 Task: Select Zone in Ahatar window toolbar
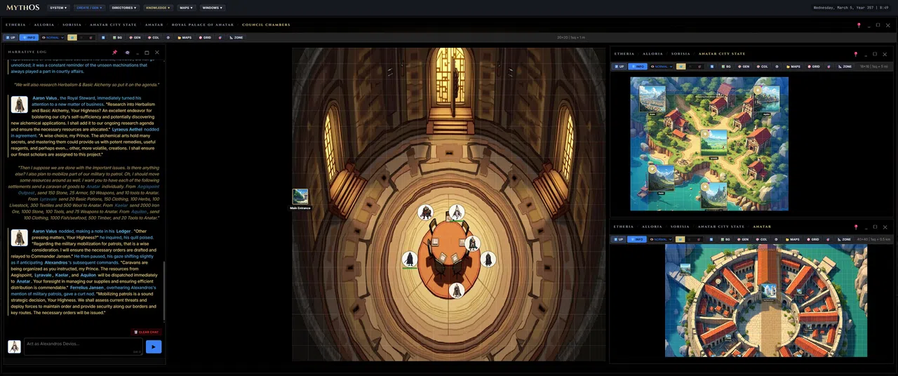(845, 239)
